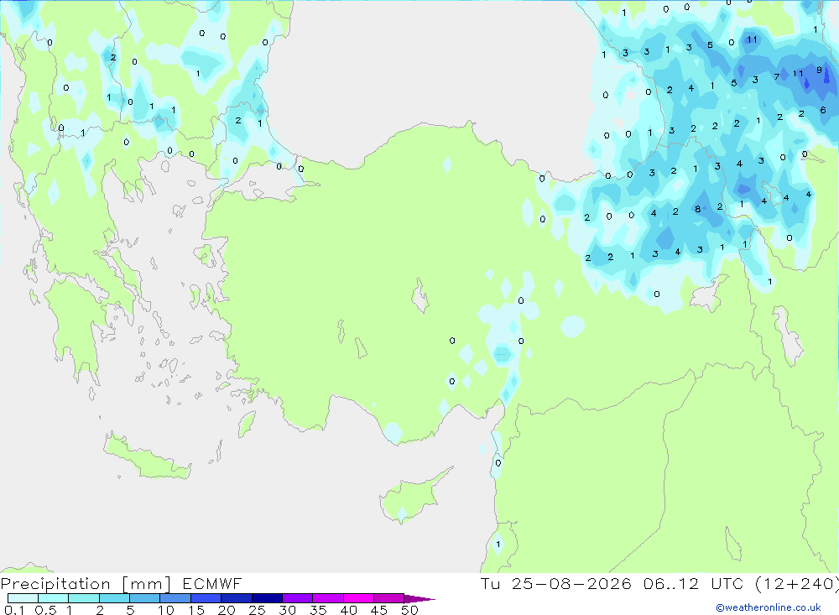839x615 pixels.
Task: Select the 30–35 mm purple legend box
Action: point(298,598)
